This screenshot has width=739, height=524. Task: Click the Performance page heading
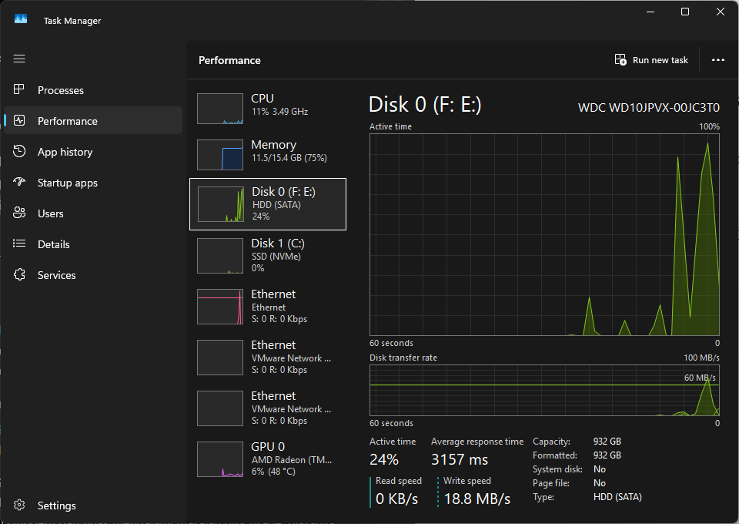pyautogui.click(x=229, y=60)
